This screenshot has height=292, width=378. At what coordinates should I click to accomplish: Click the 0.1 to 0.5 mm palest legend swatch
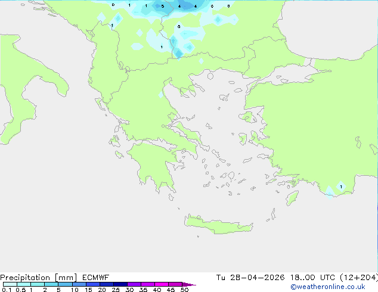10,284
